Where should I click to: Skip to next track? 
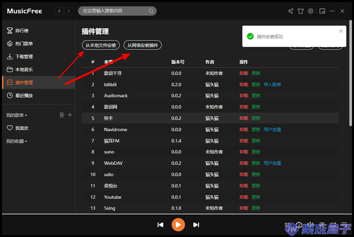pos(196,224)
